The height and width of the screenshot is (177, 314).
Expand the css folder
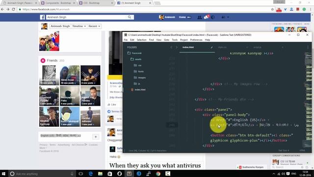137,65
